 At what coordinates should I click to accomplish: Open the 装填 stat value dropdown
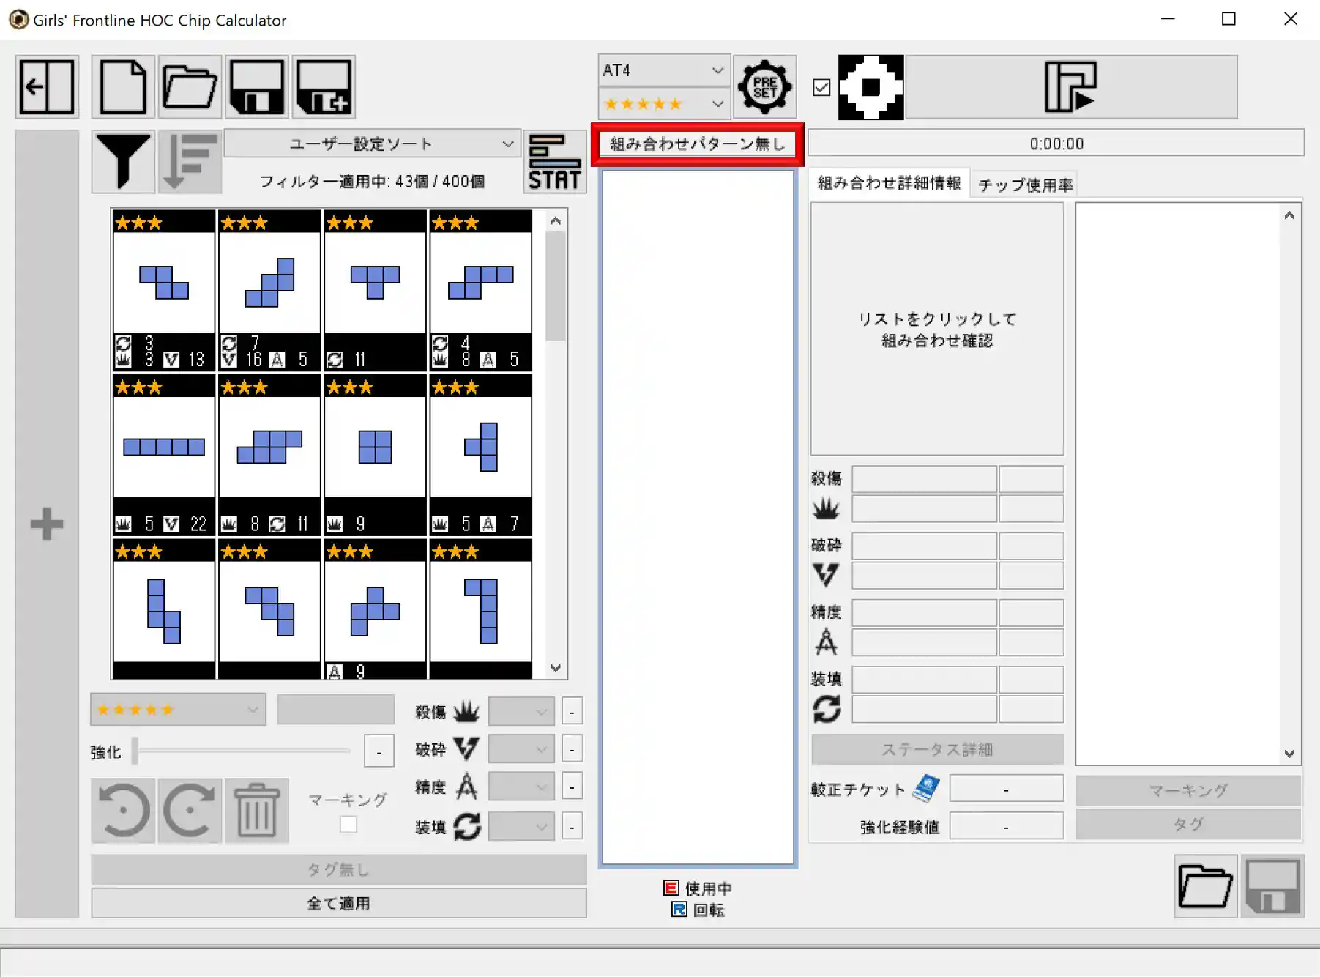521,827
